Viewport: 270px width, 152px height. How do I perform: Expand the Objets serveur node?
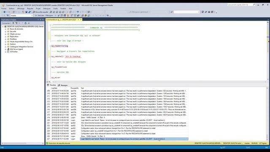pos(5,34)
